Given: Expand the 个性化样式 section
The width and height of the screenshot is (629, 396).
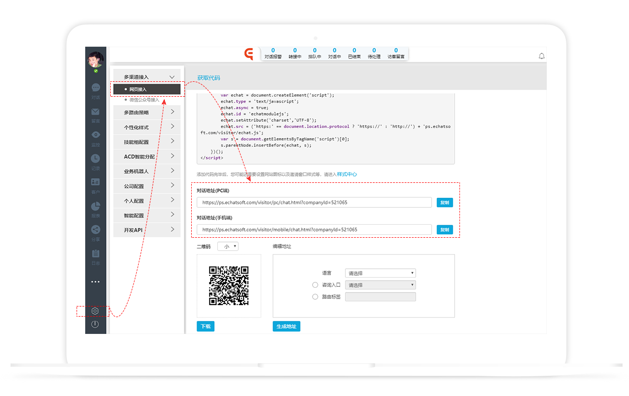Looking at the screenshot, I should [146, 128].
